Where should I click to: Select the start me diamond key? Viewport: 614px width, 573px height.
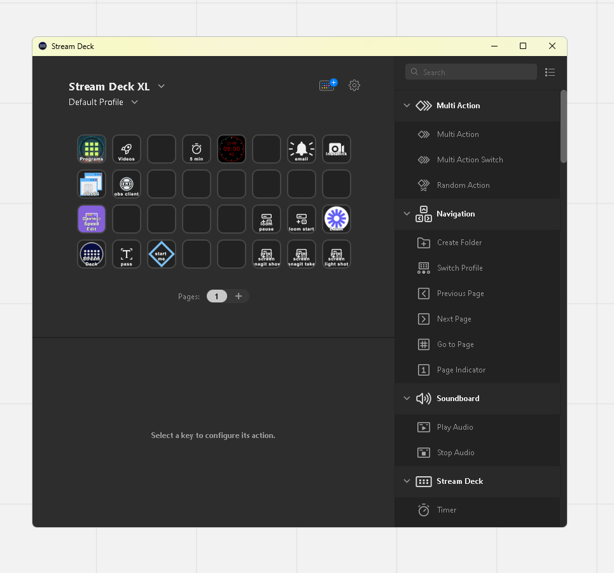[162, 254]
